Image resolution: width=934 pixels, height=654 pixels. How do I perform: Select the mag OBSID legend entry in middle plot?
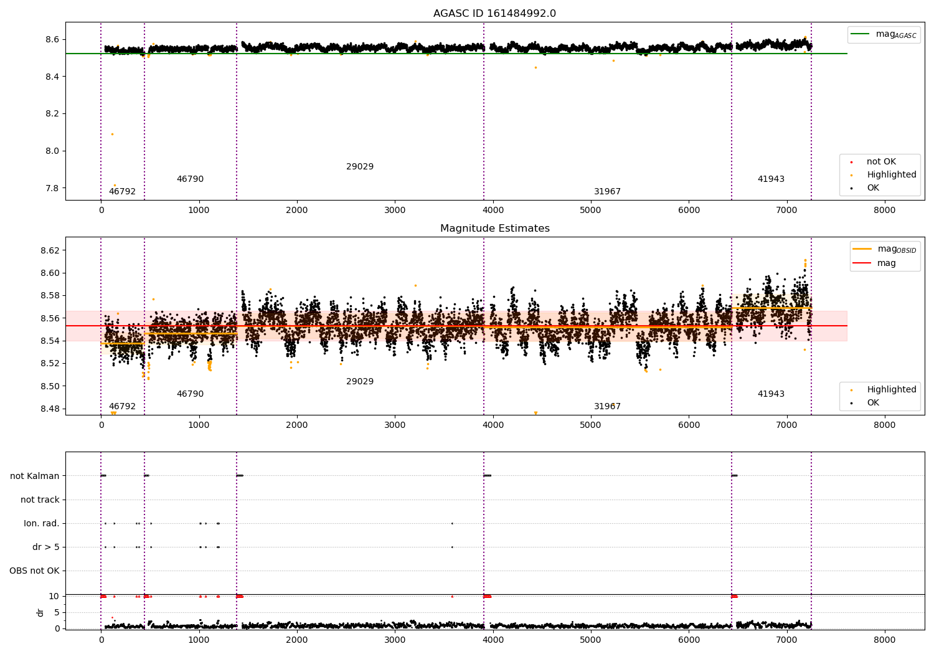[884, 249]
